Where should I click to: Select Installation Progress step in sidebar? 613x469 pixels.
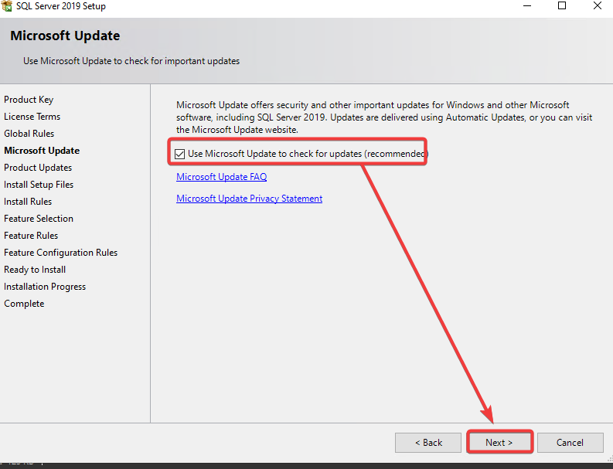(45, 287)
